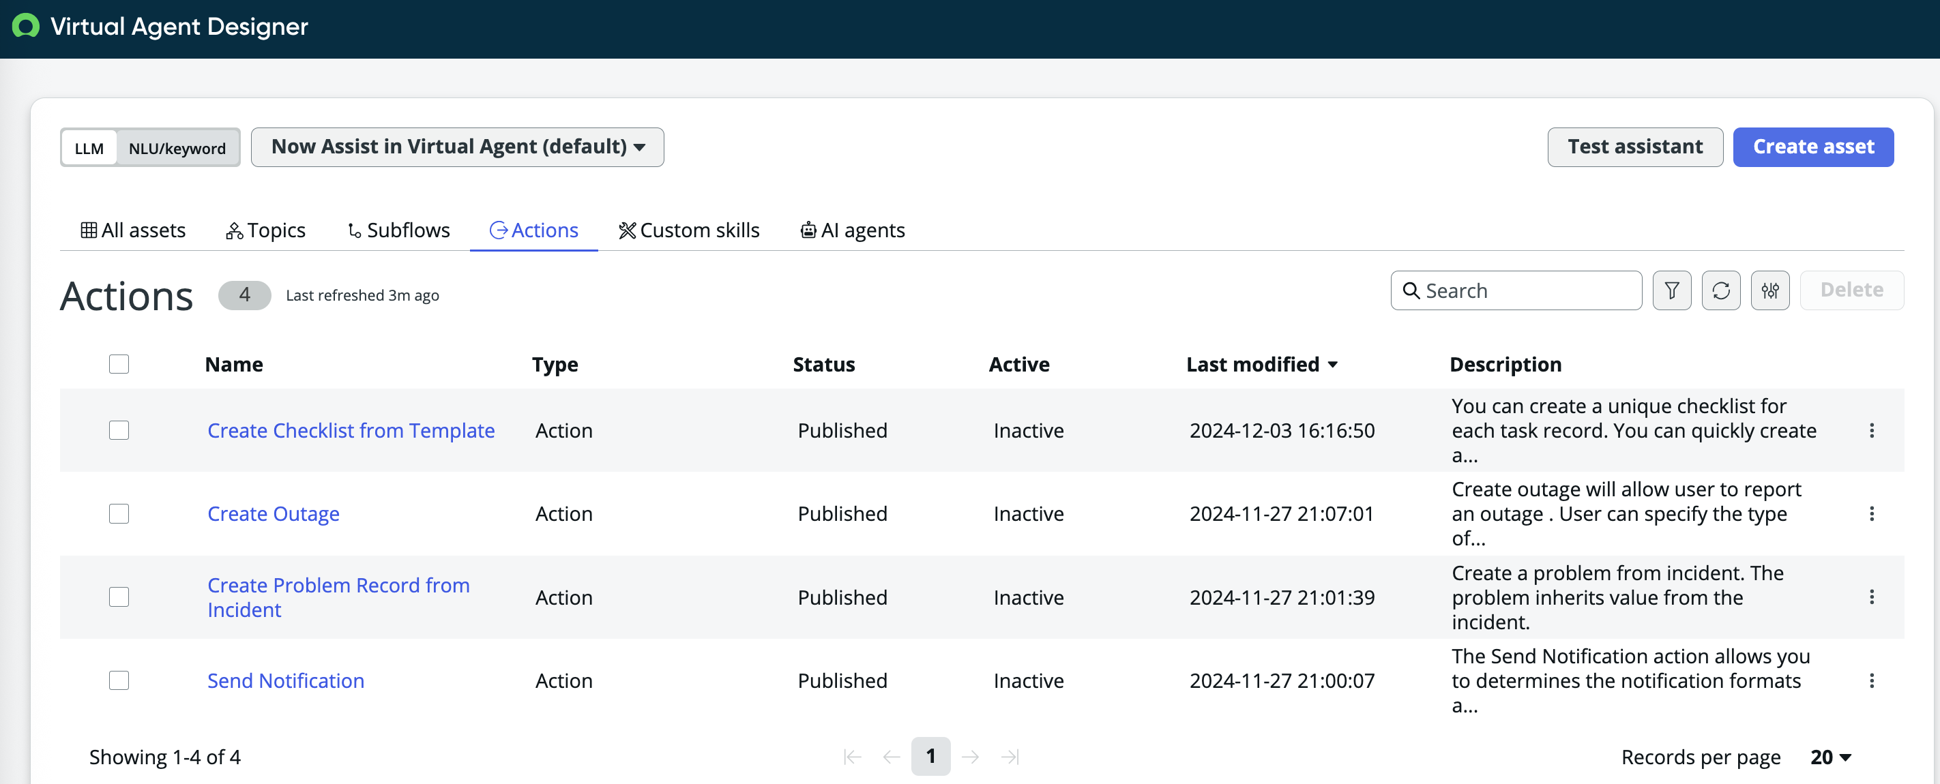The image size is (1940, 784).
Task: Click the disabled Delete button
Action: pyautogui.click(x=1852, y=290)
